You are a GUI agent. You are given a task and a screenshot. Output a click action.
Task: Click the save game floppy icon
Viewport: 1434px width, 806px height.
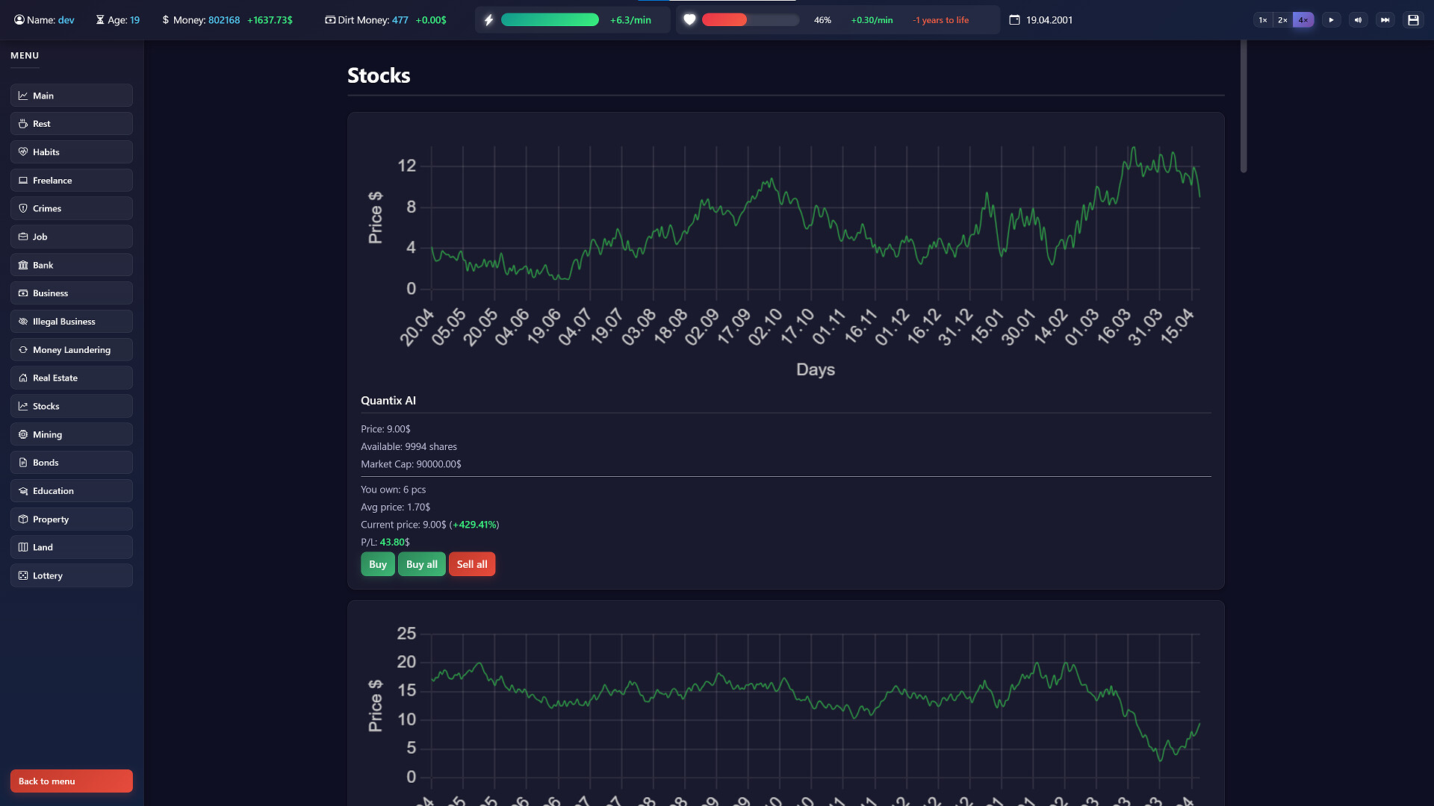[x=1413, y=20]
